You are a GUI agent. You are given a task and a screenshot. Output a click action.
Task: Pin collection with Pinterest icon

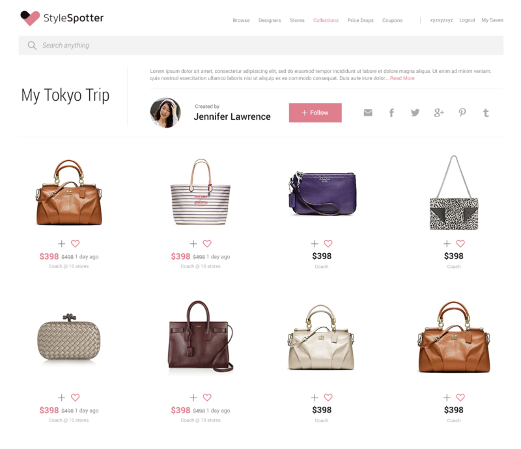[462, 113]
